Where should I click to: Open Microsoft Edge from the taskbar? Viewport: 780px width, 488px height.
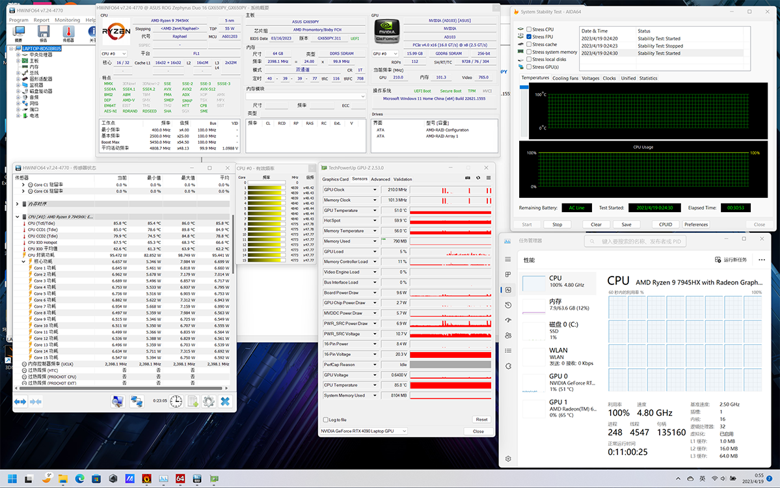pos(79,478)
